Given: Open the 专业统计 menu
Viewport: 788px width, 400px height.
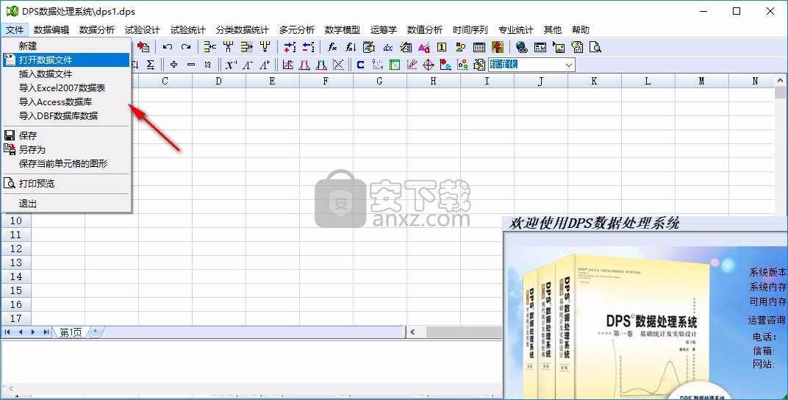Looking at the screenshot, I should tap(515, 29).
